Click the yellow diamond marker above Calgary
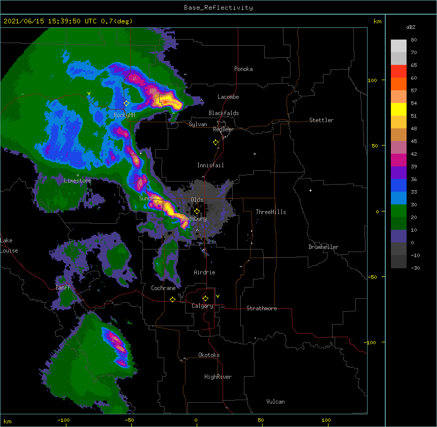 [205, 299]
